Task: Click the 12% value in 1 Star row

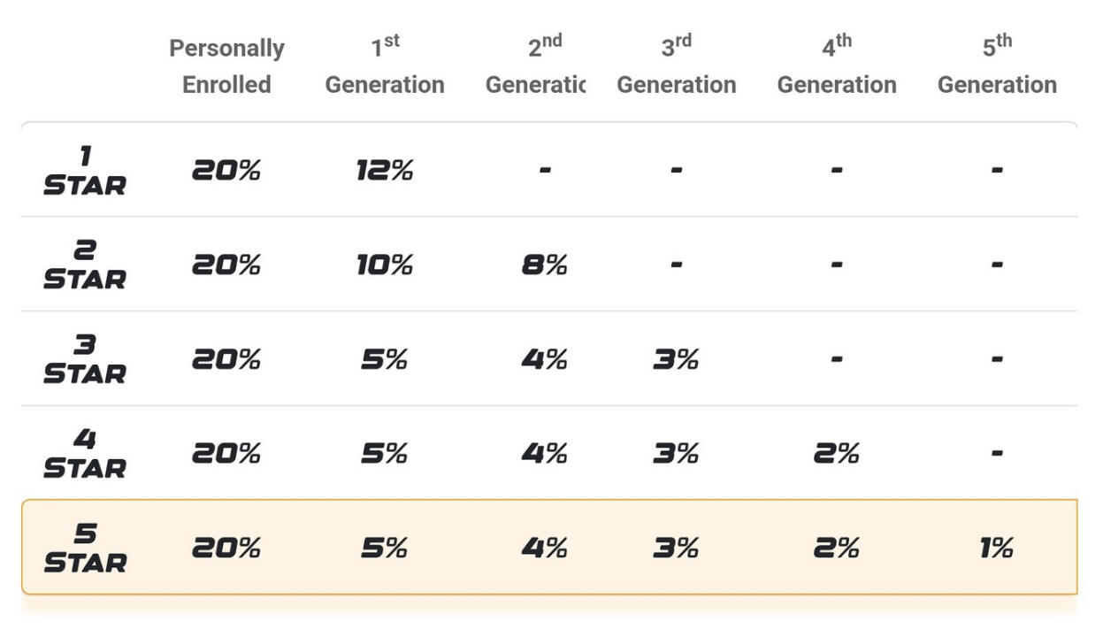Action: tap(385, 171)
